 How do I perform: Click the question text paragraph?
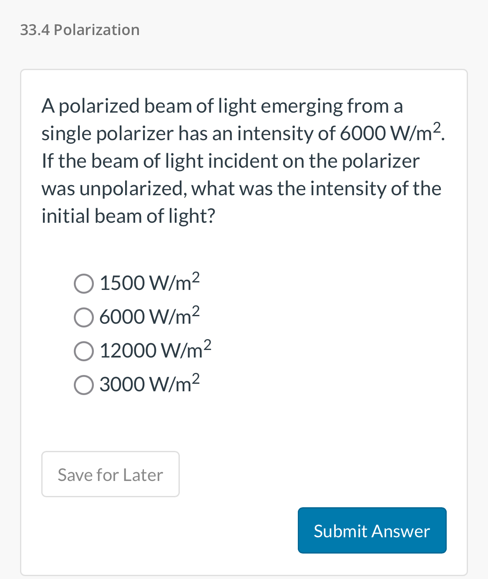242,161
